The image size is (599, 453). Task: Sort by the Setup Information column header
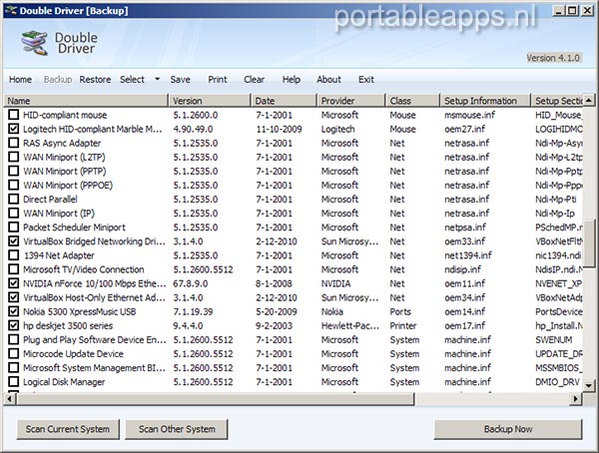pos(485,101)
